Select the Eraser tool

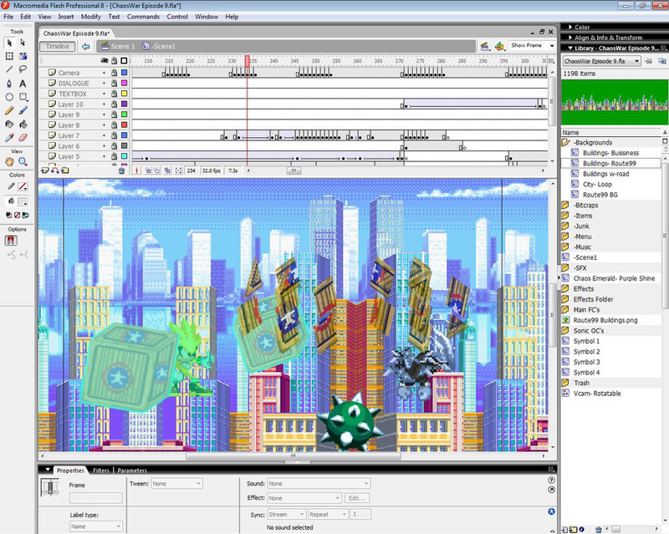(23, 137)
